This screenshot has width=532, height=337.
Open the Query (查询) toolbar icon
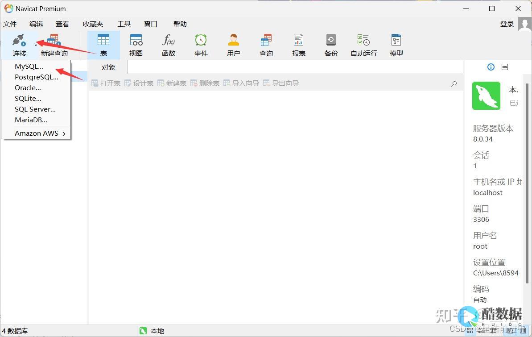(x=266, y=40)
